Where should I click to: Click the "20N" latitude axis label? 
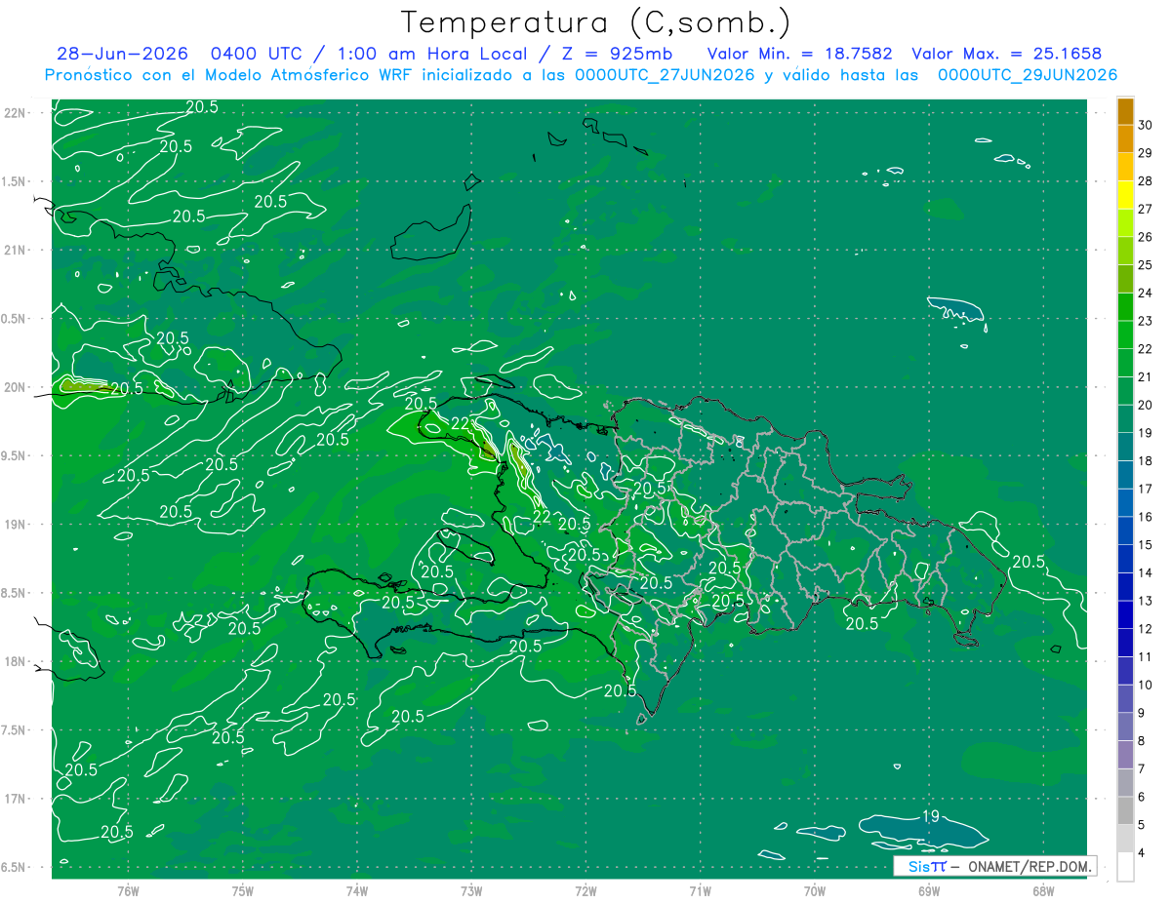16,387
